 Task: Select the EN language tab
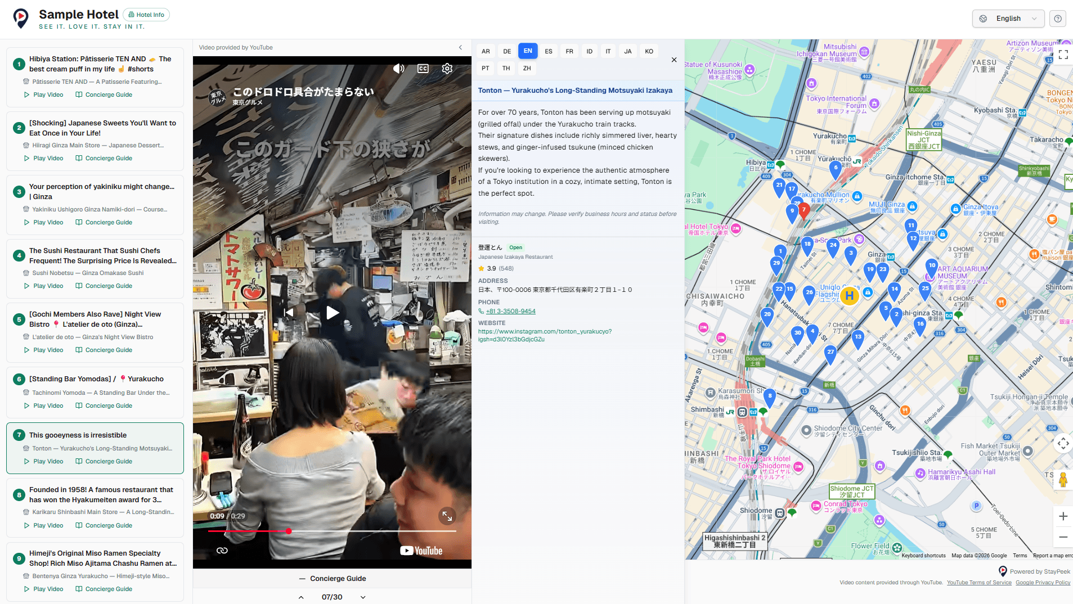528,51
